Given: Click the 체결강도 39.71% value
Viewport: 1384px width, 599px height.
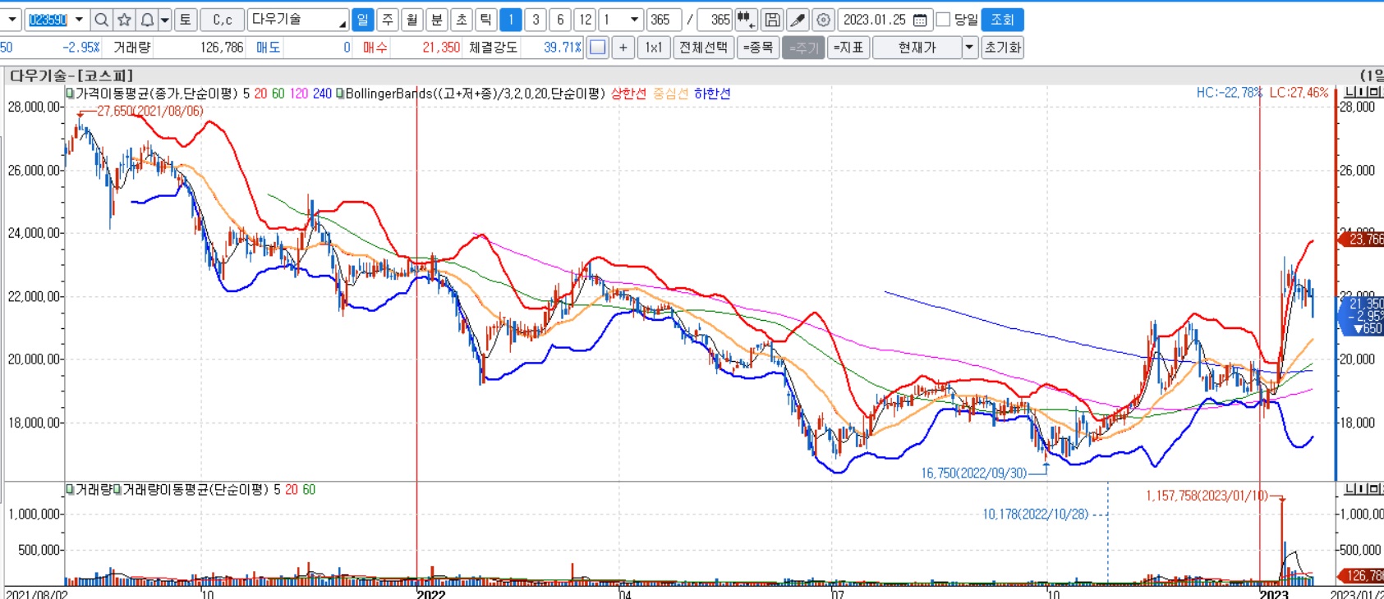Looking at the screenshot, I should 562,48.
